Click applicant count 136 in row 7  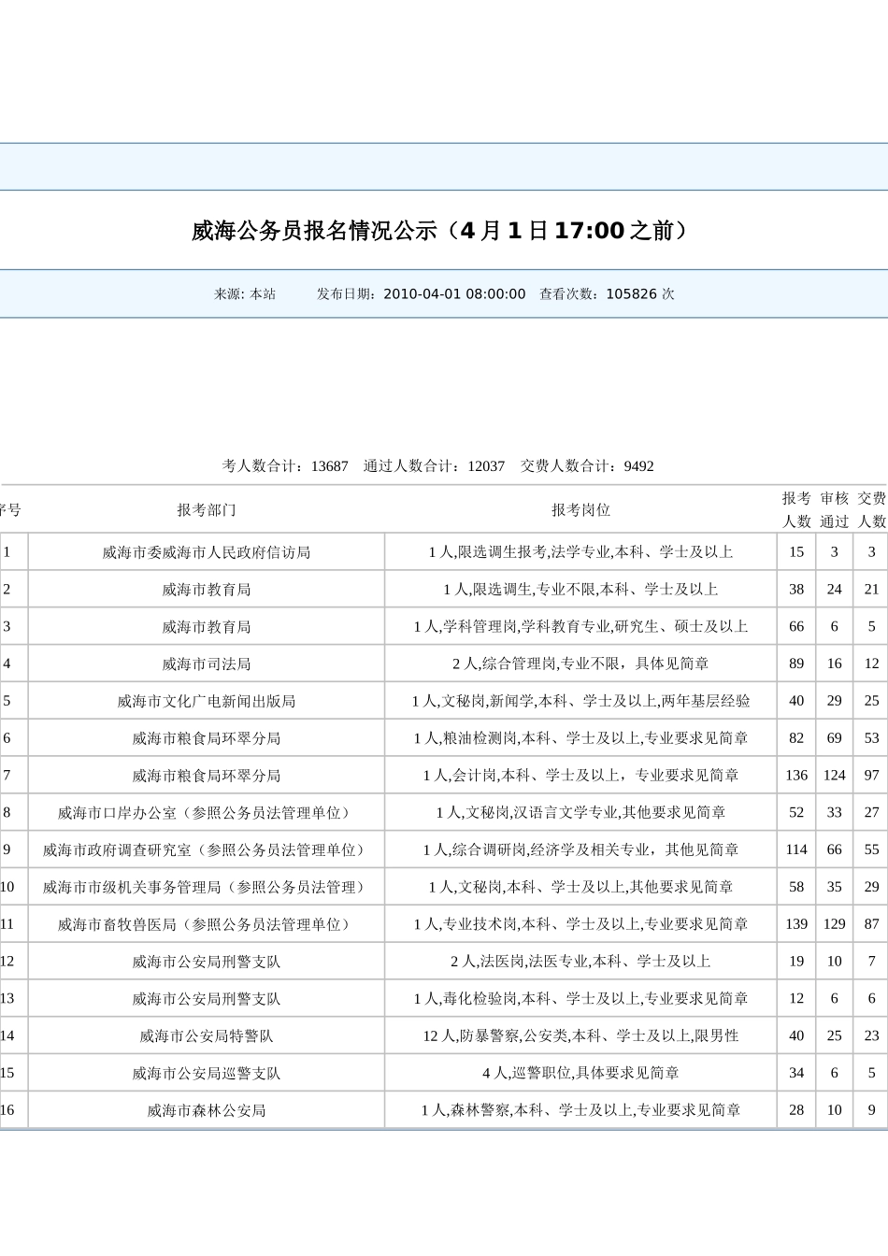tap(796, 776)
